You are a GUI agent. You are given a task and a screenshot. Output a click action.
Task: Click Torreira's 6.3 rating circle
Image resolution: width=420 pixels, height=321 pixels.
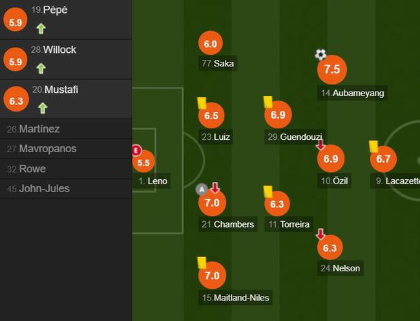(x=277, y=204)
